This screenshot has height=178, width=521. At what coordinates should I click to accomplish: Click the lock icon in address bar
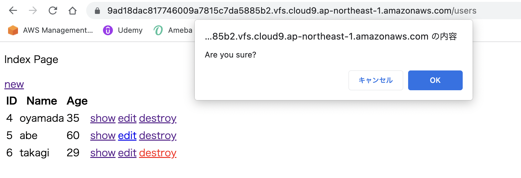coord(97,11)
